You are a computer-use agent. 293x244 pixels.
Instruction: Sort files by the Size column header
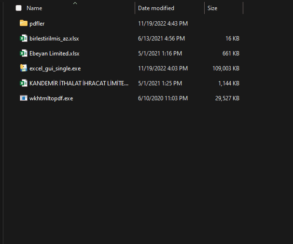click(212, 8)
